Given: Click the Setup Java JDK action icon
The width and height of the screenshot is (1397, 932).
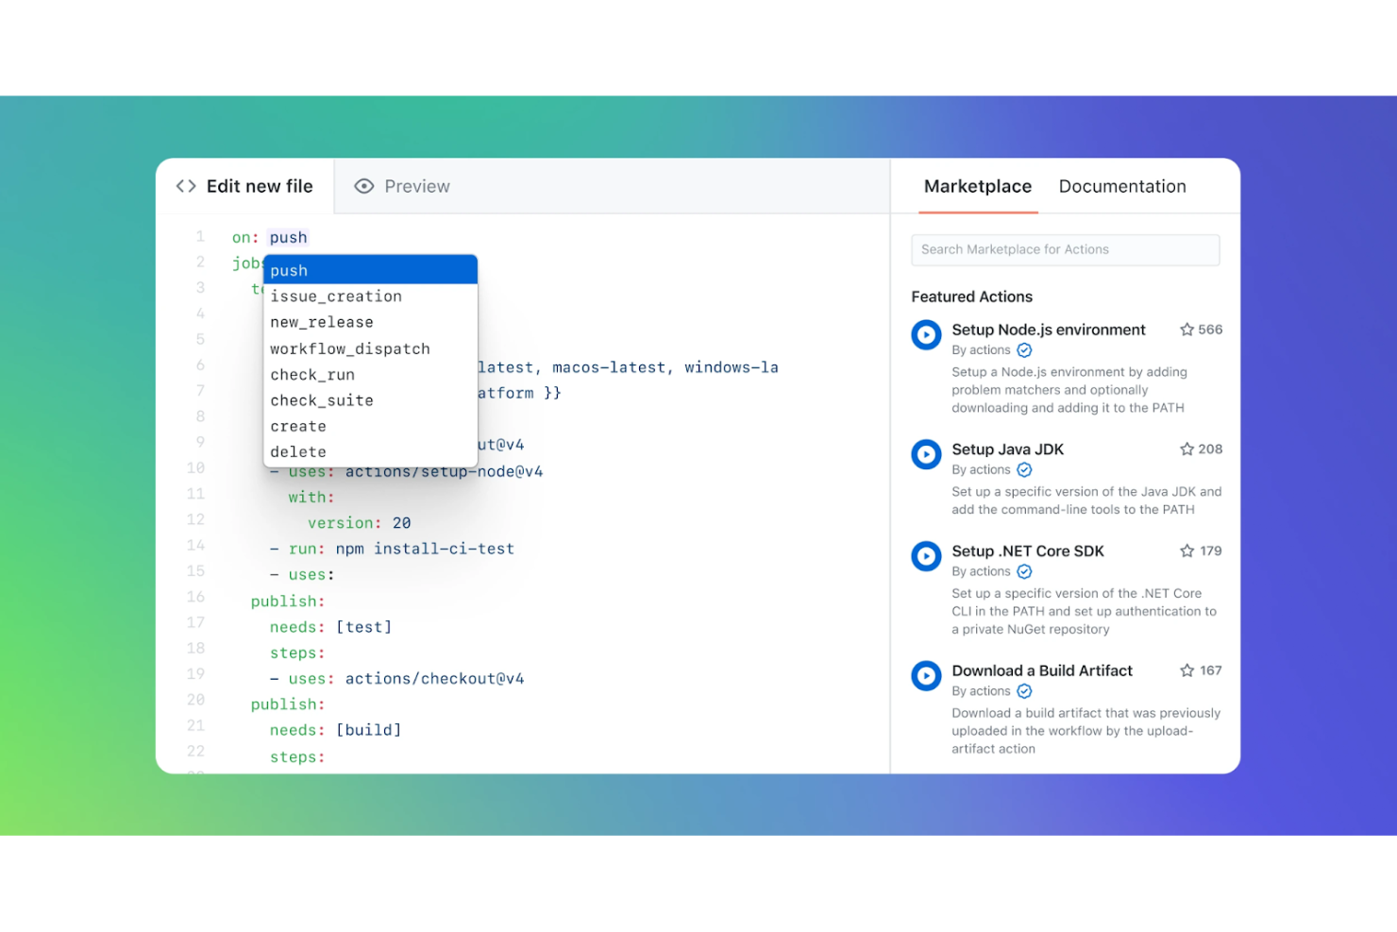Looking at the screenshot, I should tap(926, 454).
